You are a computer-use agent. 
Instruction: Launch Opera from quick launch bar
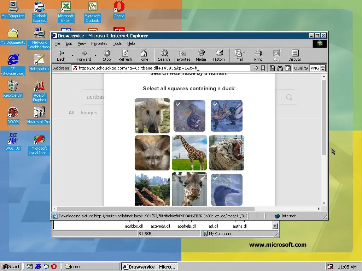pyautogui.click(x=54, y=267)
